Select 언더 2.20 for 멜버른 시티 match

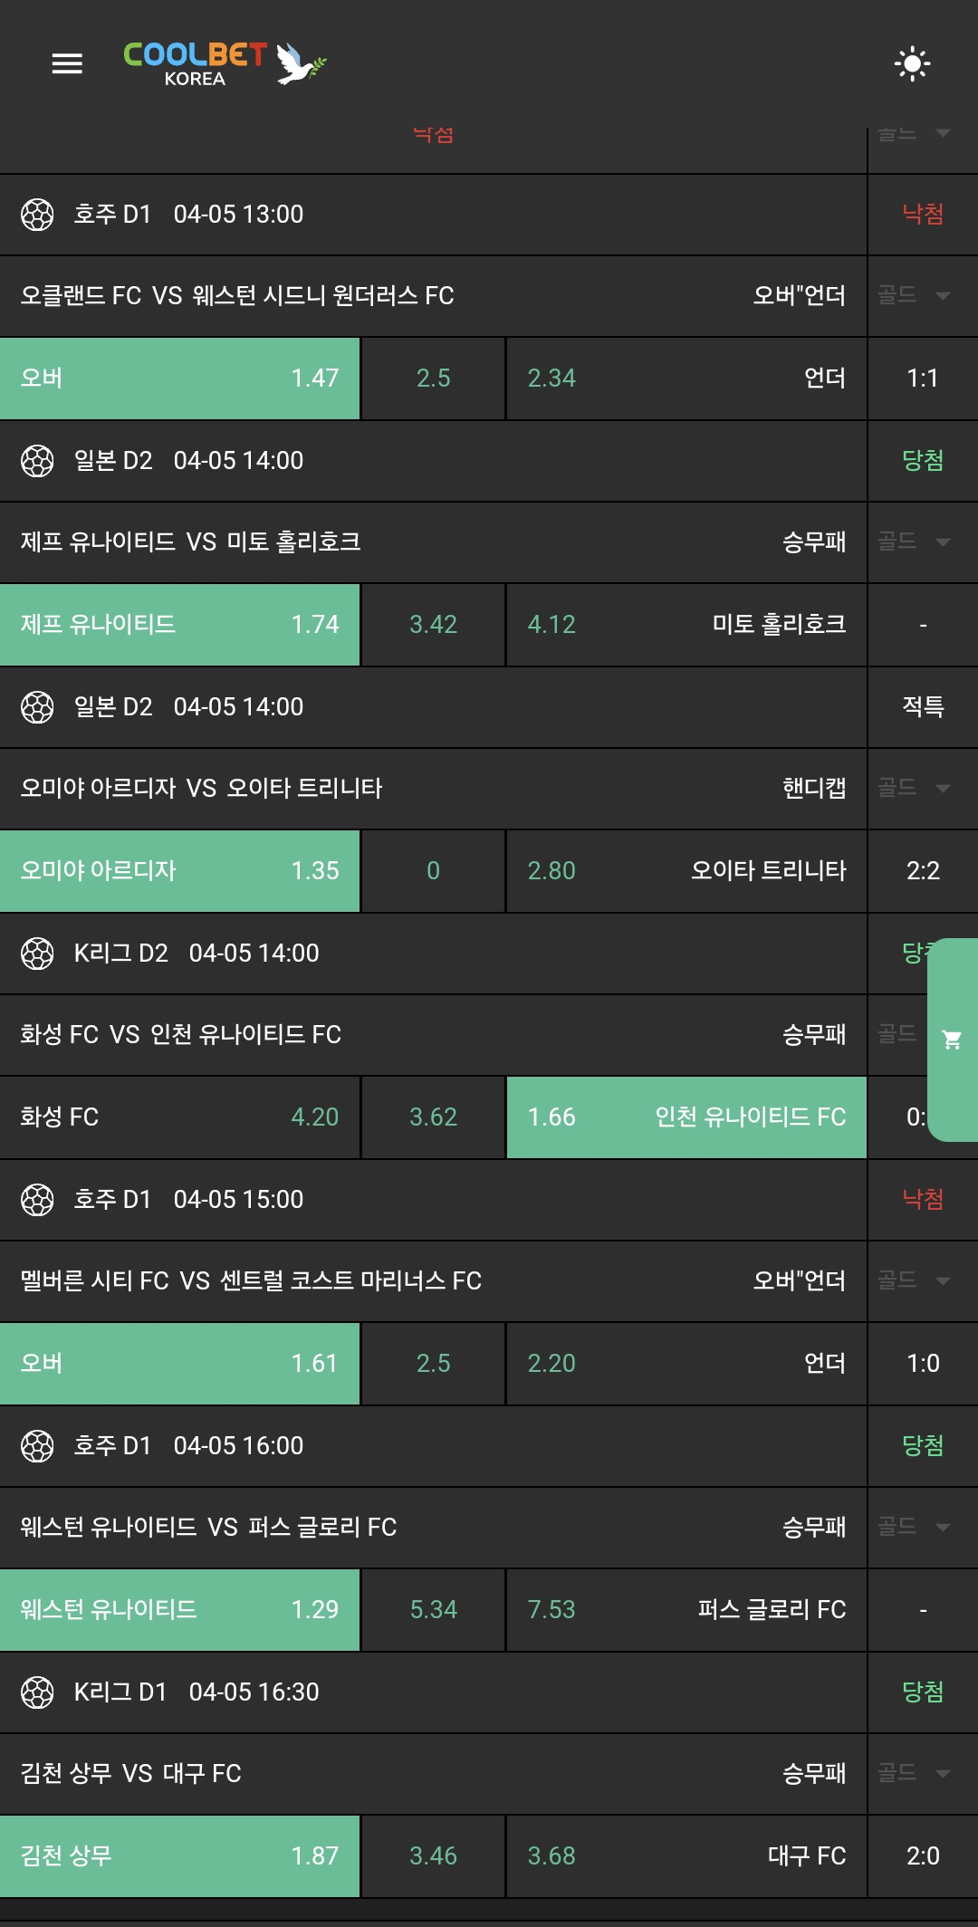point(686,1364)
